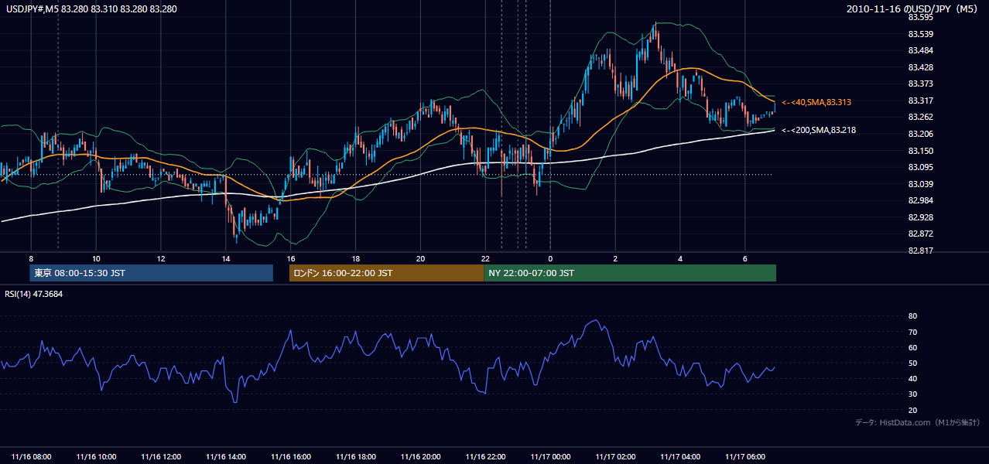
Task: Click the 11/16 16:00 time axis label
Action: tap(291, 457)
